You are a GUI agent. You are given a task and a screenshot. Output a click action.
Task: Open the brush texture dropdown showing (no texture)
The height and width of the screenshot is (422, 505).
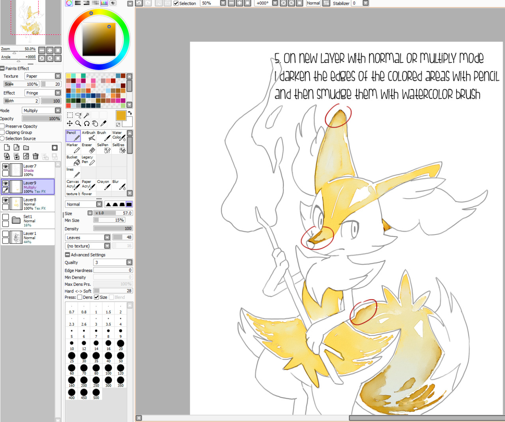(88, 246)
